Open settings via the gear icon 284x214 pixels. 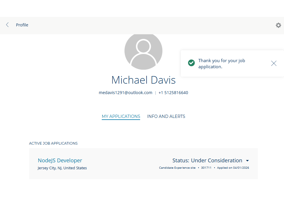point(278,25)
